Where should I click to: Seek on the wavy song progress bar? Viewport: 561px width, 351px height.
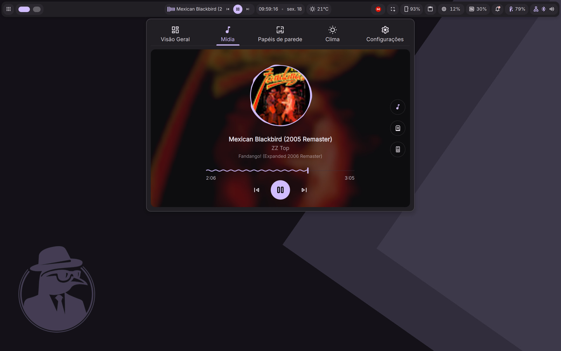tap(280, 170)
